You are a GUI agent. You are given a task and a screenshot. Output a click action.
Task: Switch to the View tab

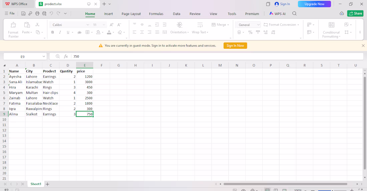click(213, 14)
